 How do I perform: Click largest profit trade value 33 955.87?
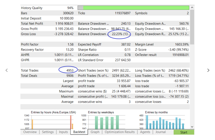coord(124,81)
